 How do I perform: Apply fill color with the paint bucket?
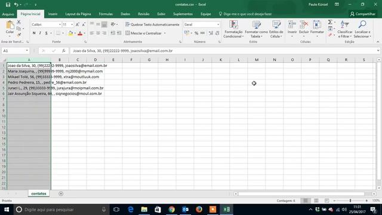[x=70, y=33]
